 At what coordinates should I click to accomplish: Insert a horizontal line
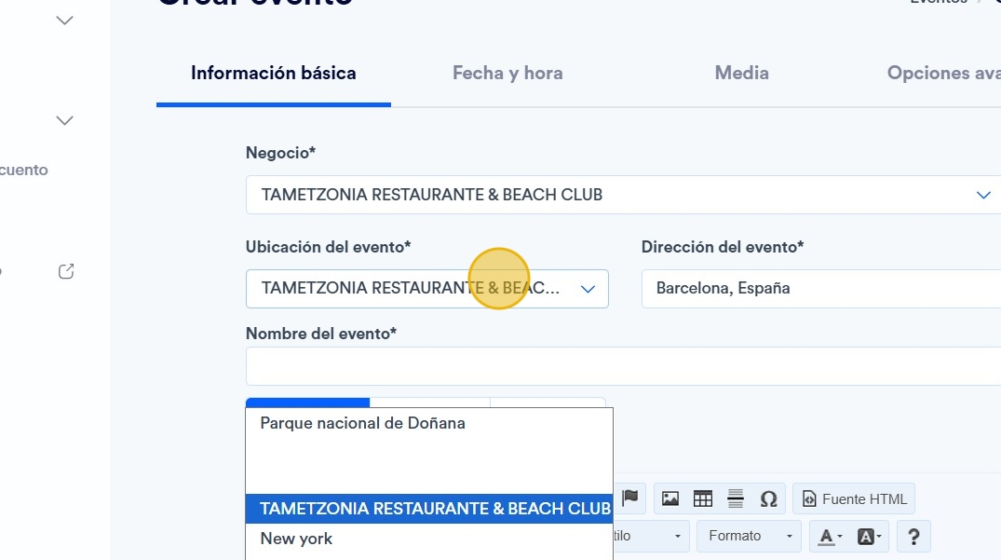click(x=736, y=499)
